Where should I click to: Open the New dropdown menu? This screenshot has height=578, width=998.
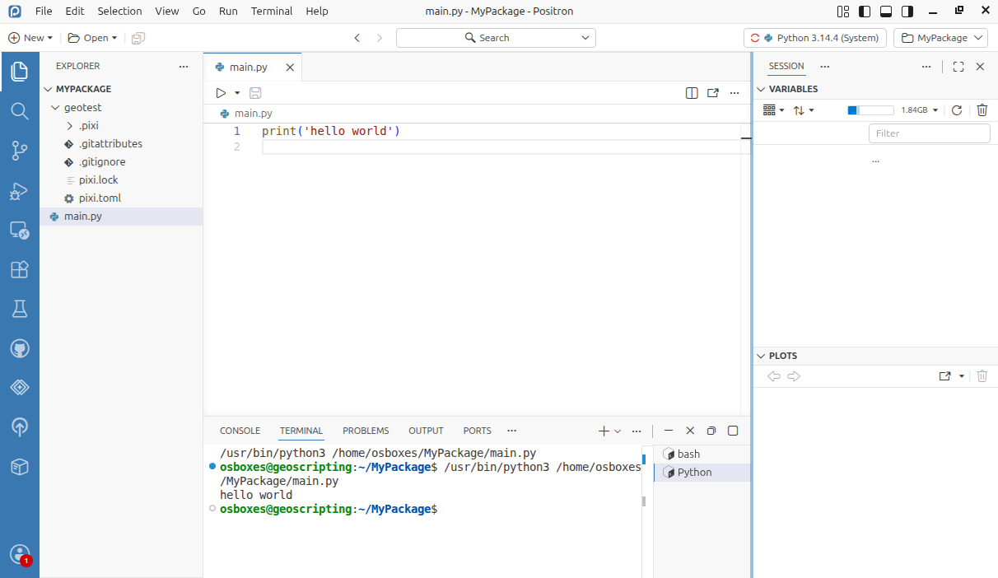pos(30,38)
